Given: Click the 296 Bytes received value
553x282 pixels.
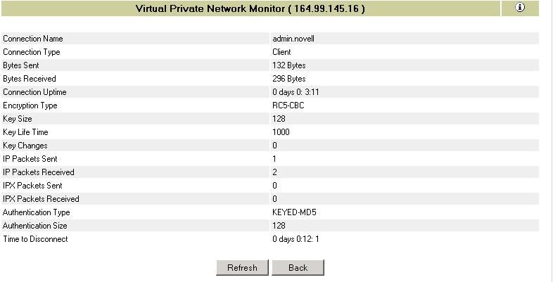Looking at the screenshot, I should [288, 79].
